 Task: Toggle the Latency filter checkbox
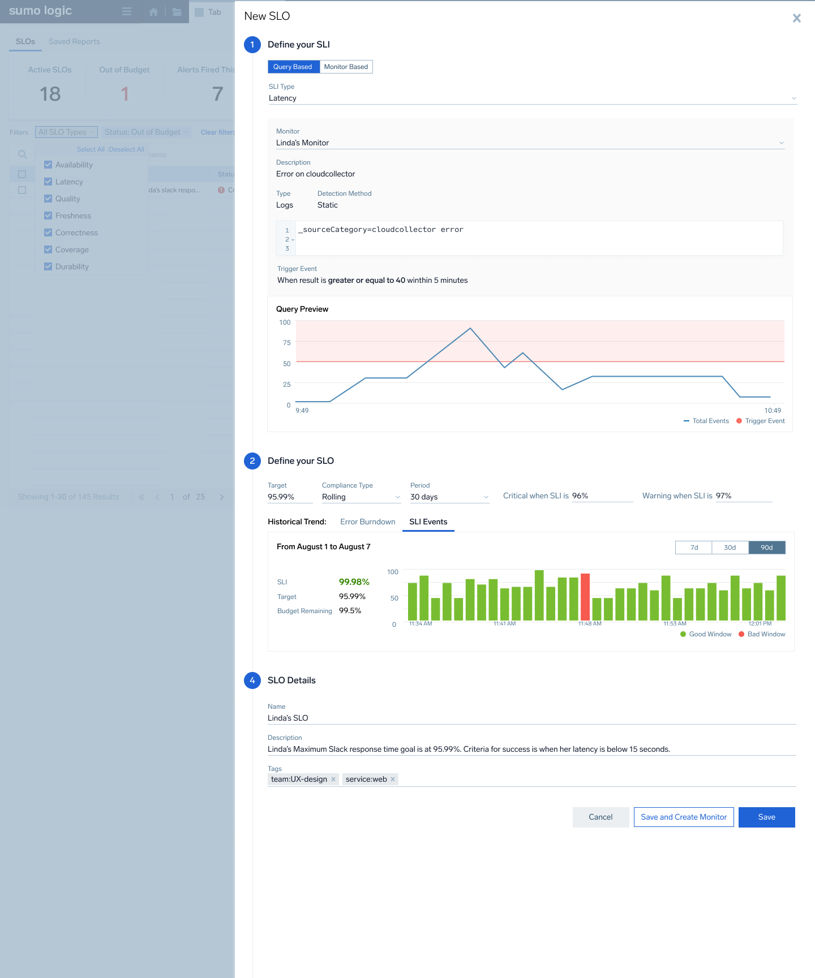tap(48, 182)
